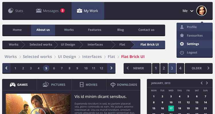This screenshot has width=215, height=114.
Task: Select the Games controller icon tab
Action: 13,85
